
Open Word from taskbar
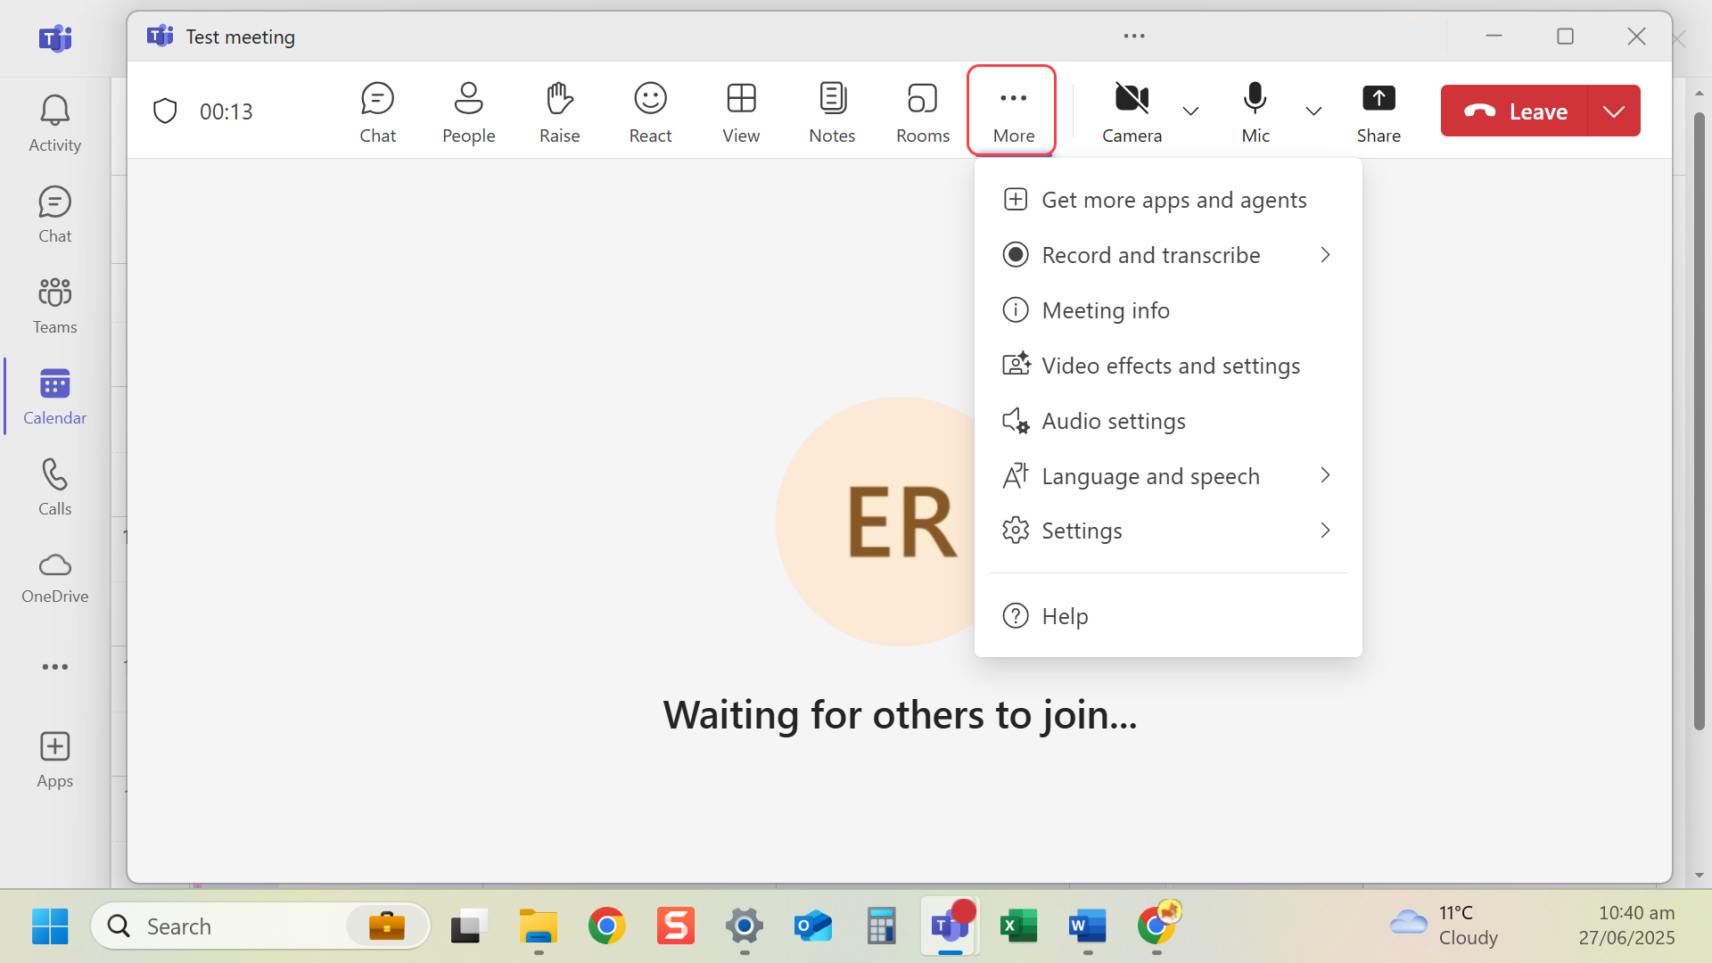pos(1088,926)
